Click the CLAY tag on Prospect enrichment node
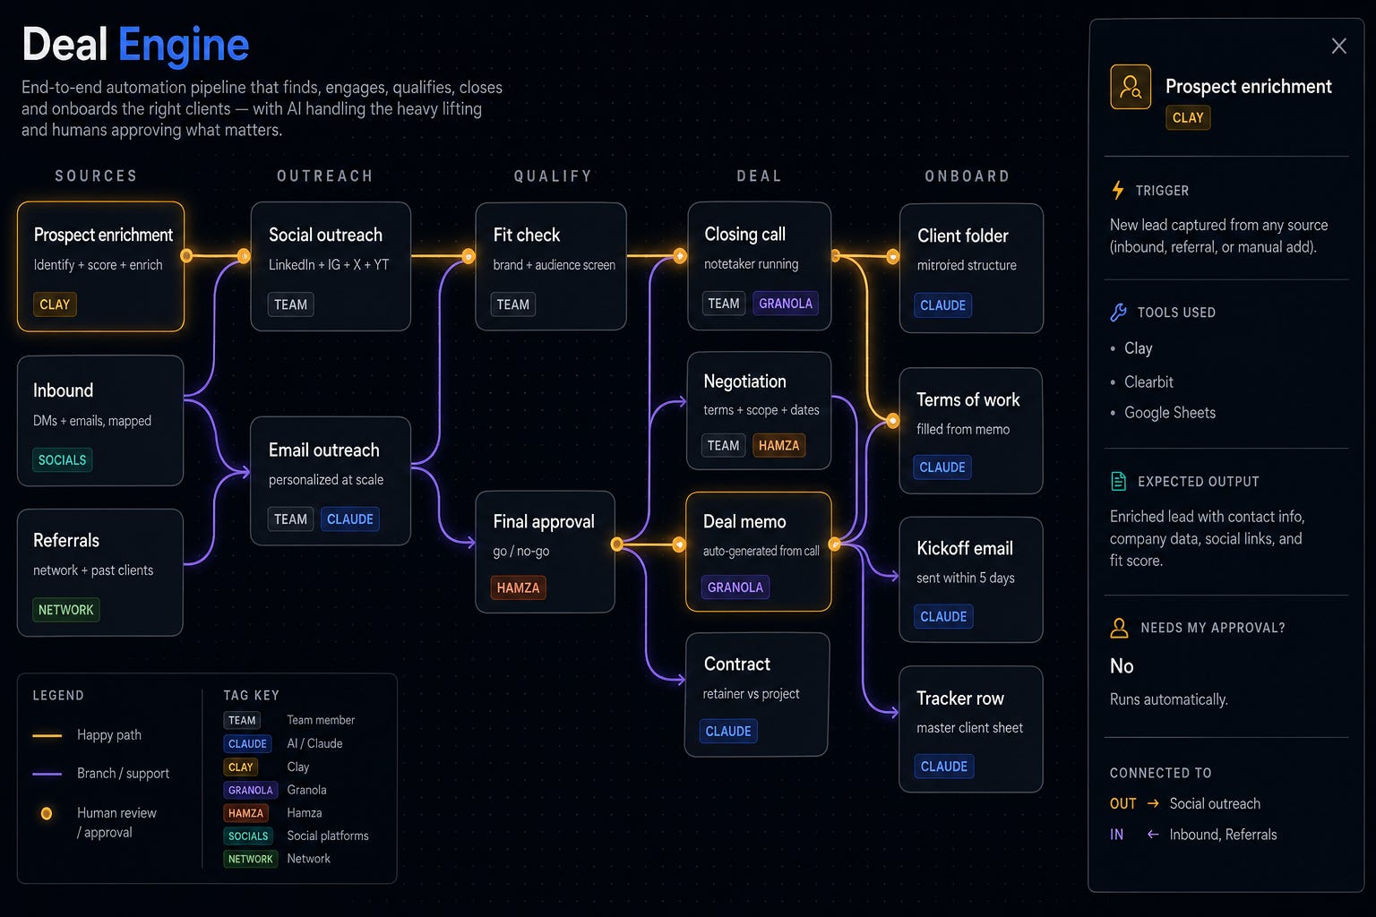The image size is (1376, 917). [55, 304]
